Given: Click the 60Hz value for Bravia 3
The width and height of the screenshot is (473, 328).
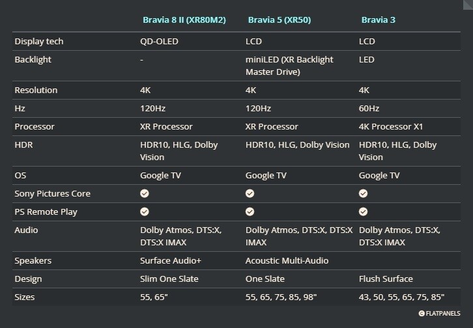Looking at the screenshot, I should point(369,108).
